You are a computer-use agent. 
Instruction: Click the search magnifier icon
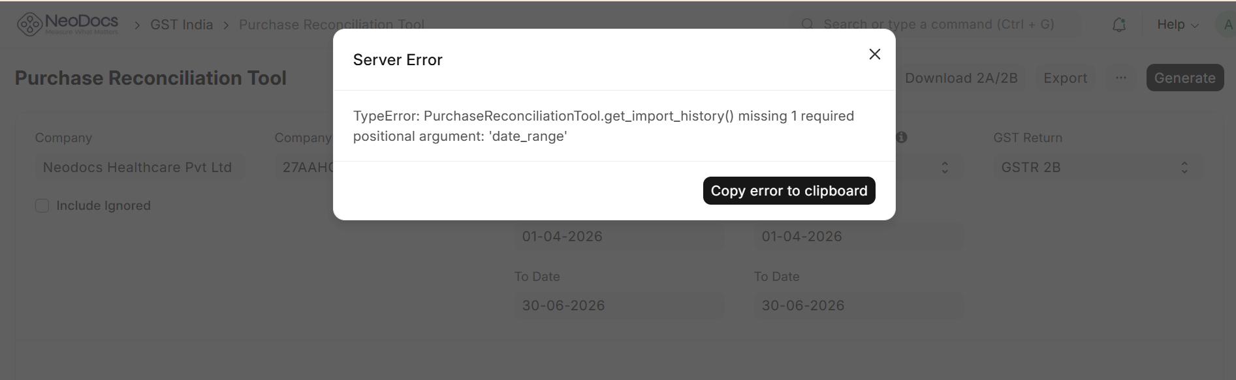click(808, 25)
